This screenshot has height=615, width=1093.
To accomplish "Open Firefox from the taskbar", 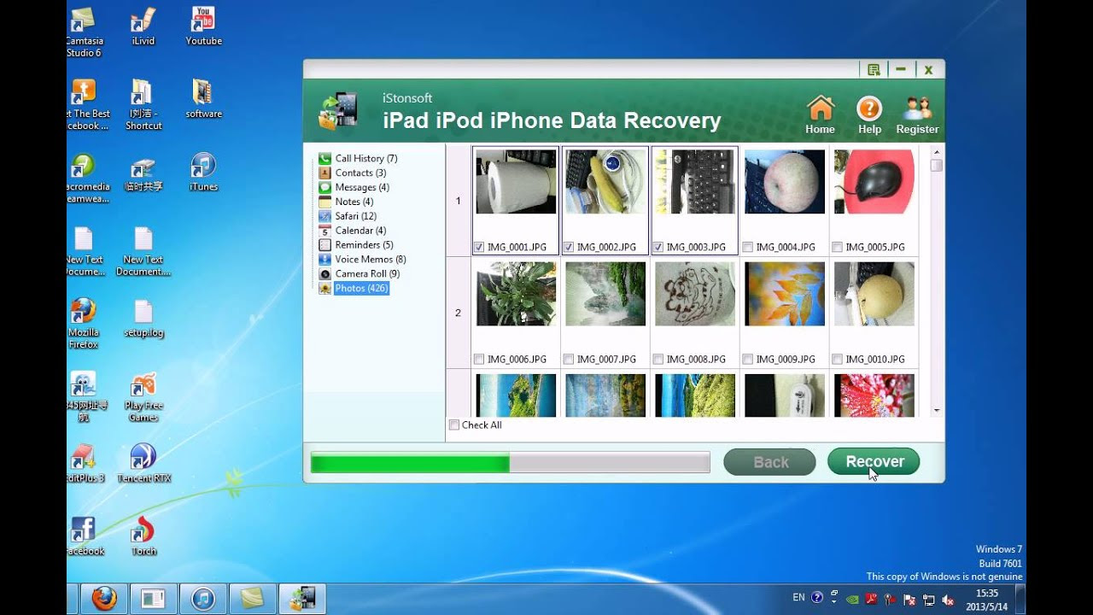I will pyautogui.click(x=104, y=599).
